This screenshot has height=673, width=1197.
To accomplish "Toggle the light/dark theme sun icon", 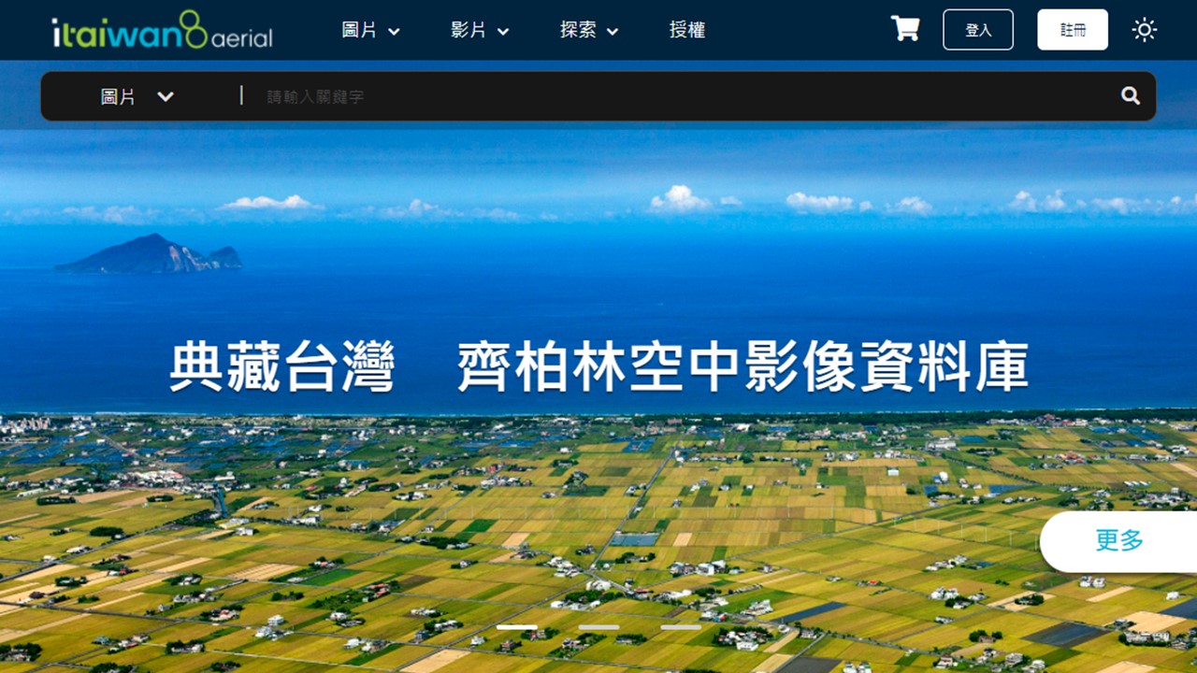I will [1144, 30].
